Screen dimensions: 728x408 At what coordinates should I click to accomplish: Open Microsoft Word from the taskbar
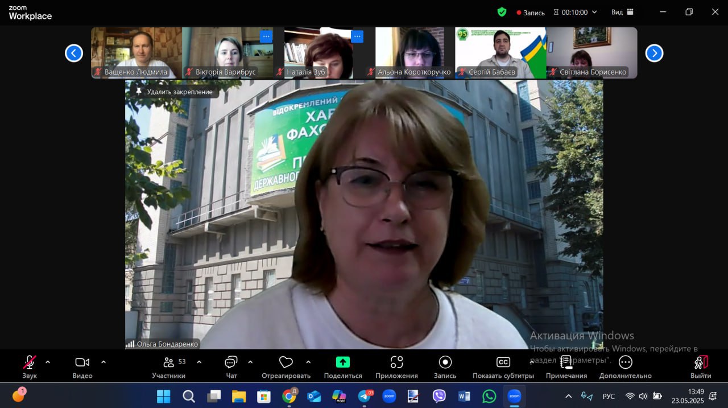click(464, 396)
